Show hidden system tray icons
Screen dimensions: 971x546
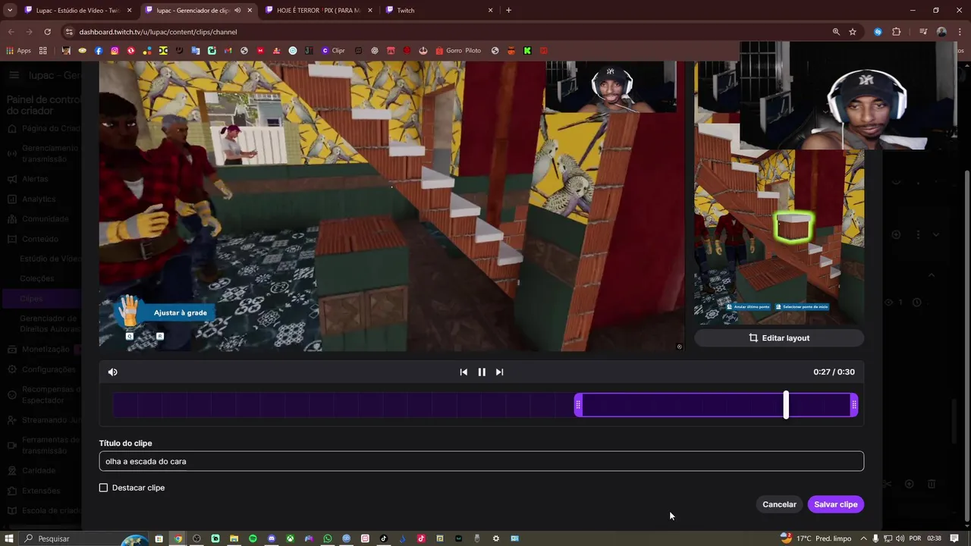click(x=864, y=538)
